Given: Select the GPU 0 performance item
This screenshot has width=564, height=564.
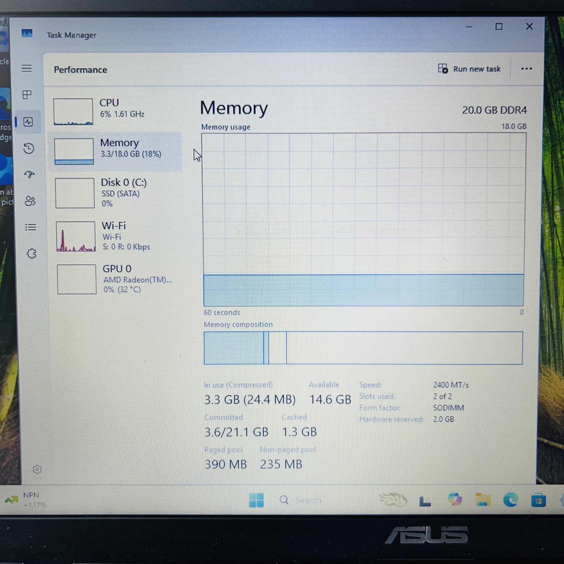Looking at the screenshot, I should point(117,279).
